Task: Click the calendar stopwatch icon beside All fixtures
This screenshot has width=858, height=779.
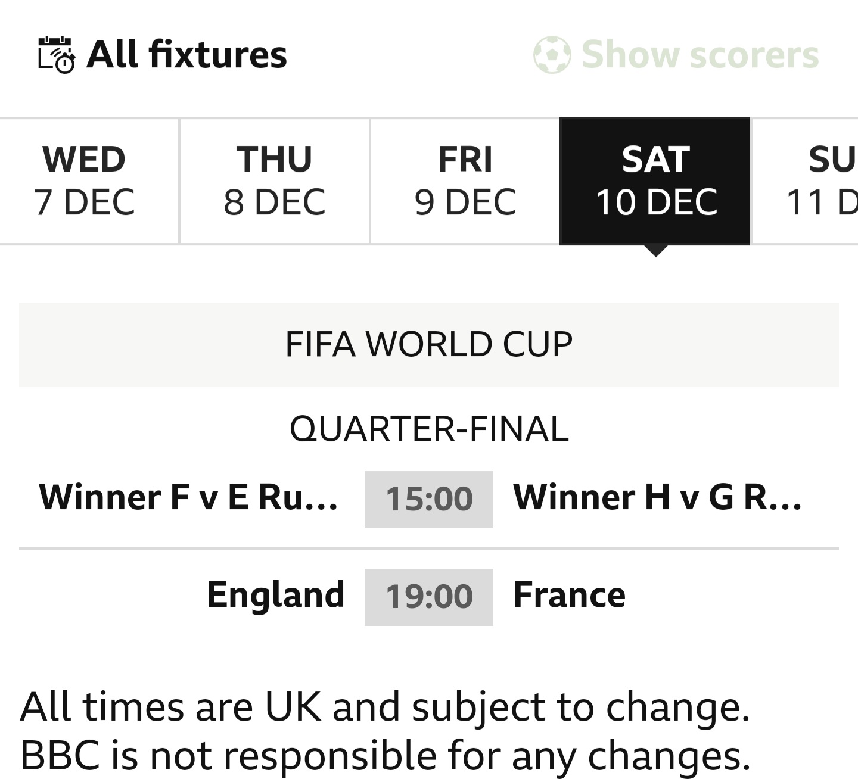Action: (57, 55)
